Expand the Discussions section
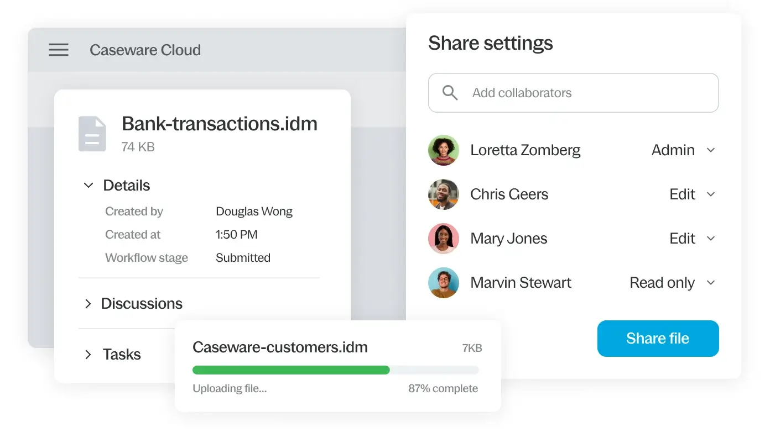 [x=88, y=304]
